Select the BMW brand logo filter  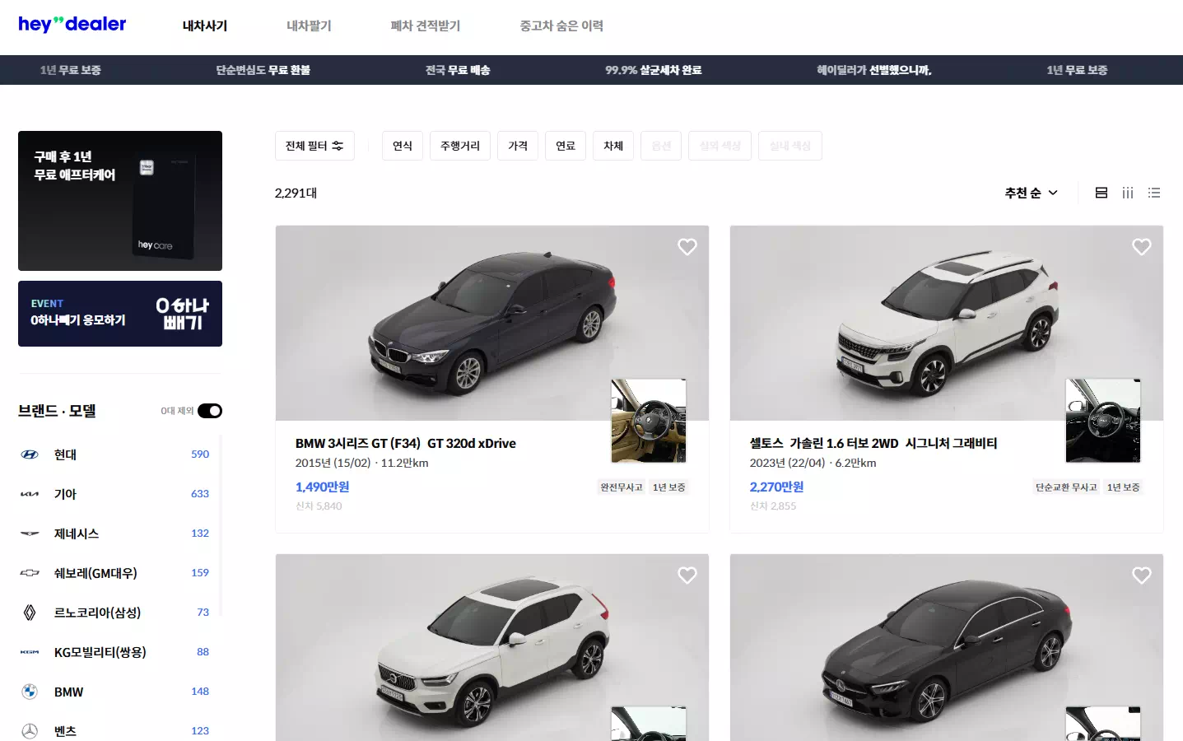click(30, 692)
